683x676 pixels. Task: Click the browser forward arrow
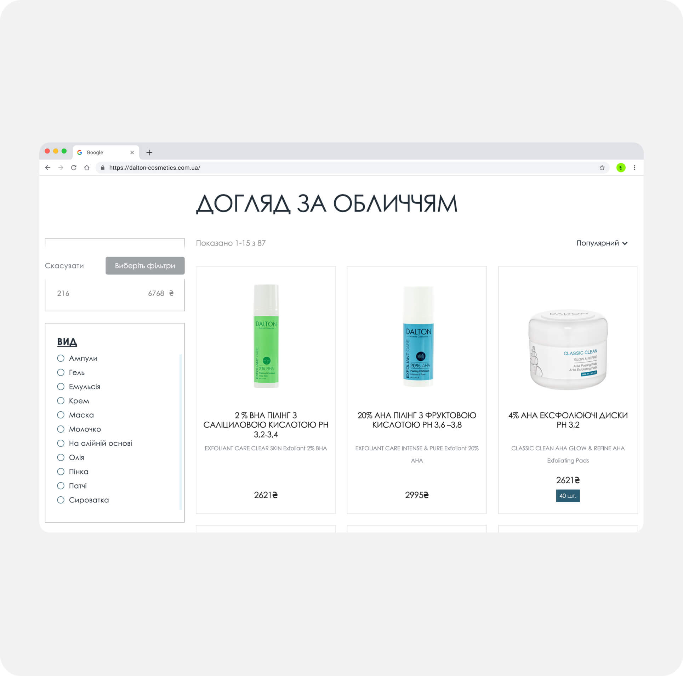[x=61, y=168]
